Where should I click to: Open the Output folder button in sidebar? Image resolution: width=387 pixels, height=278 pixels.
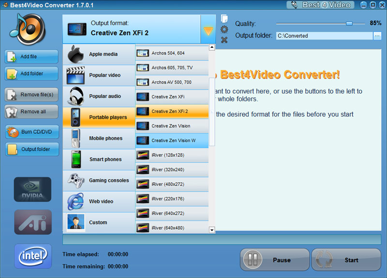click(x=32, y=149)
